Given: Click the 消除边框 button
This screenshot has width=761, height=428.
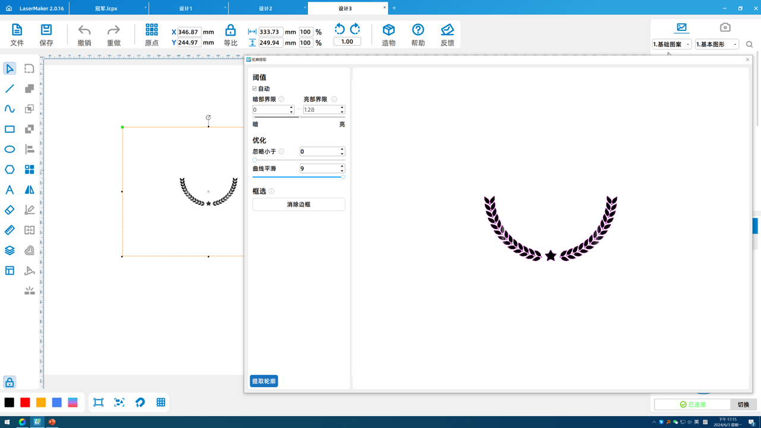Looking at the screenshot, I should (x=298, y=204).
